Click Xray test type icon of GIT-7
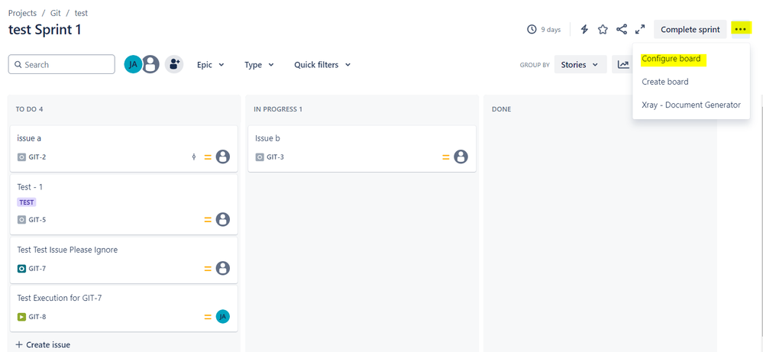Screen dimensions: 763x352 pyautogui.click(x=21, y=268)
